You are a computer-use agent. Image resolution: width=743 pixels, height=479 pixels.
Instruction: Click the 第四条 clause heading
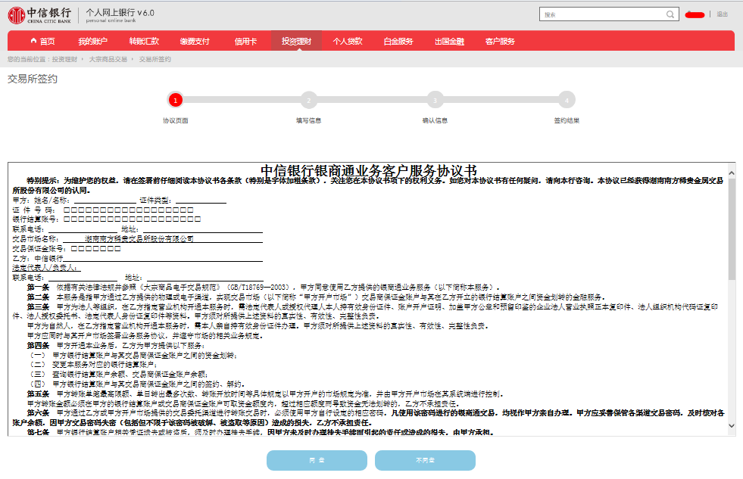point(38,345)
